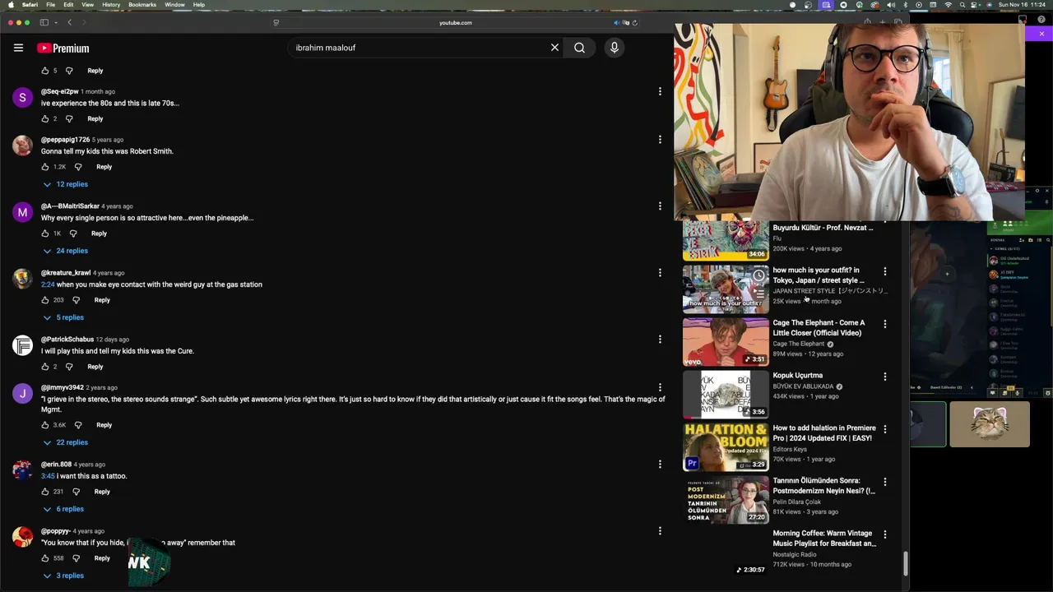Jump to timestamp 2:24 in comment
The image size is (1053, 592).
[48, 284]
